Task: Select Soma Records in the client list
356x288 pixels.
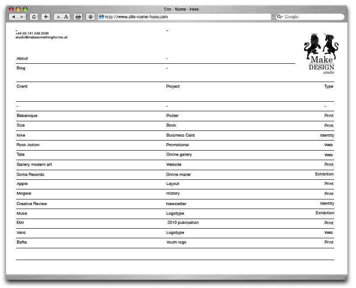Action: (x=30, y=175)
